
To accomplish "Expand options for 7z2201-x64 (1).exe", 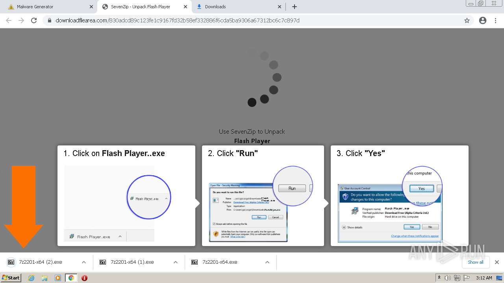I will [x=176, y=262].
